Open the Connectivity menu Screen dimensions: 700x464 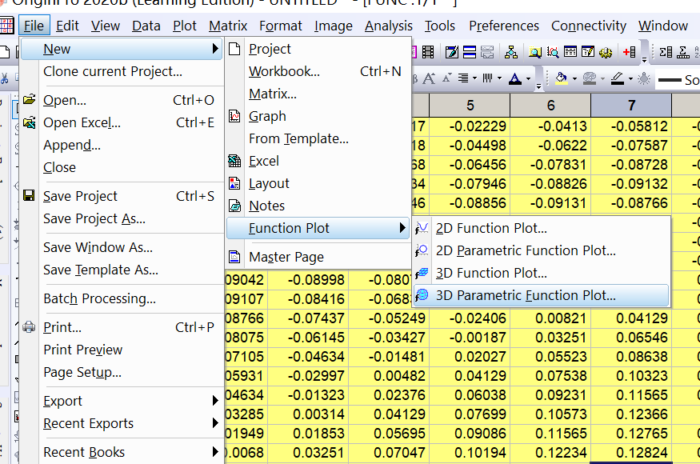pos(589,26)
